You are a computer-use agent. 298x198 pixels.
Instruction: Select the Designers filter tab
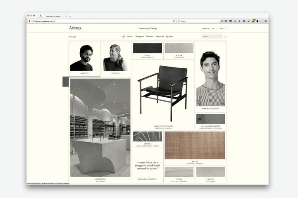tap(139, 37)
